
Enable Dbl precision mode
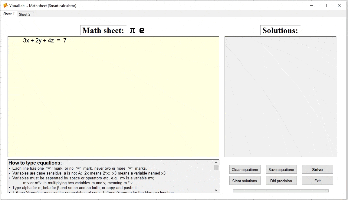(x=281, y=180)
